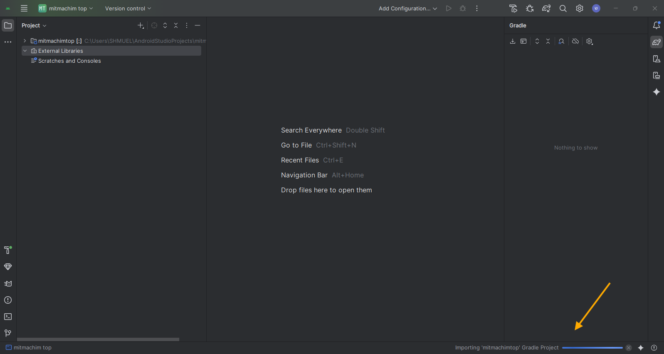
Task: Click the Gradle import progress bar
Action: tap(592, 348)
